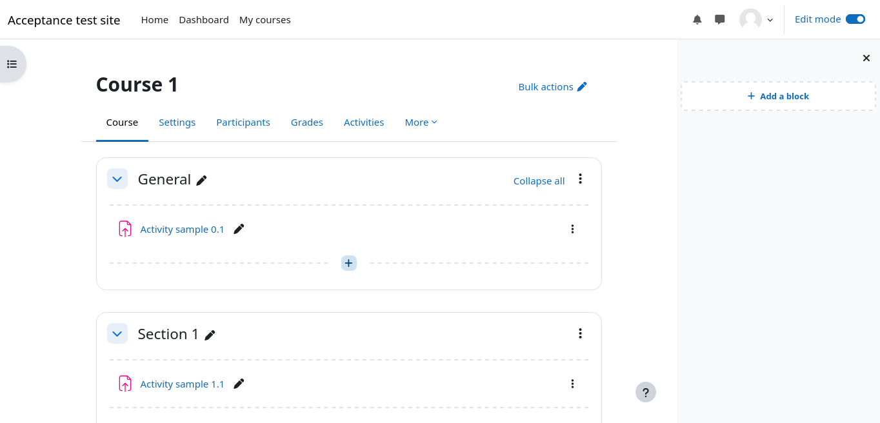Open the messaging chat icon
Image resolution: width=880 pixels, height=423 pixels.
tap(720, 20)
